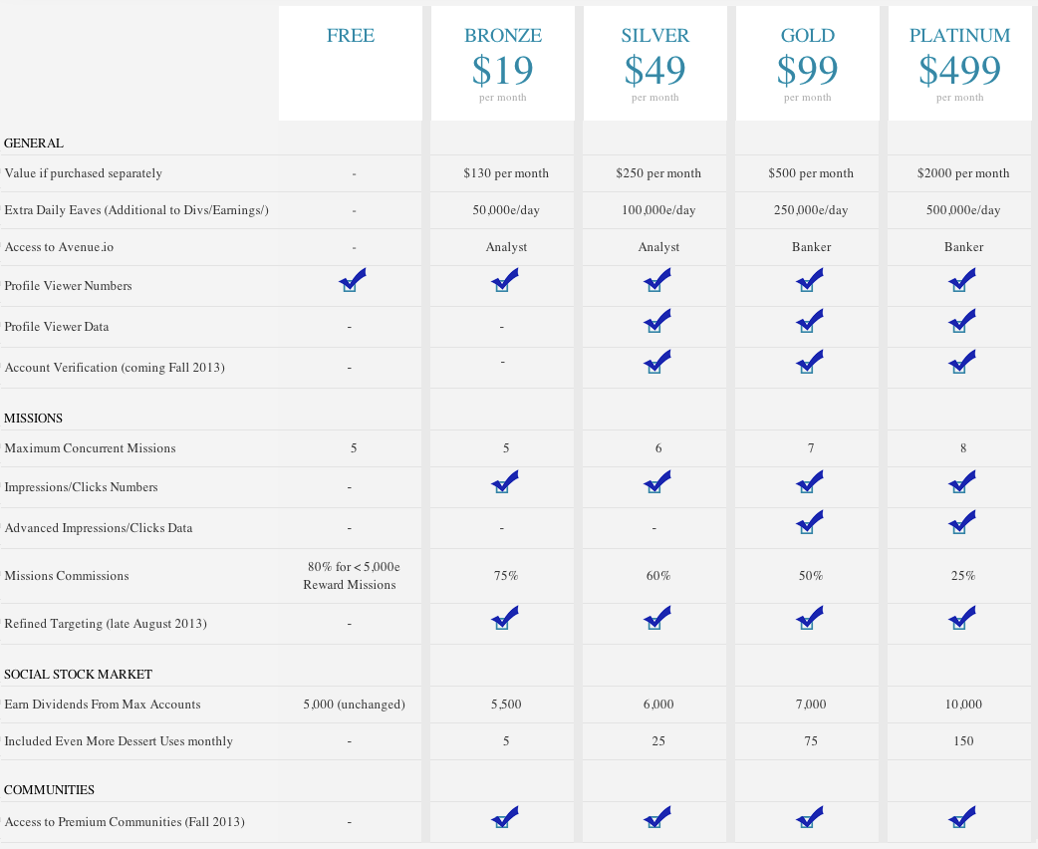Click Platinum checkmark for Premium Communities access
This screenshot has height=849, width=1038.
click(x=961, y=819)
